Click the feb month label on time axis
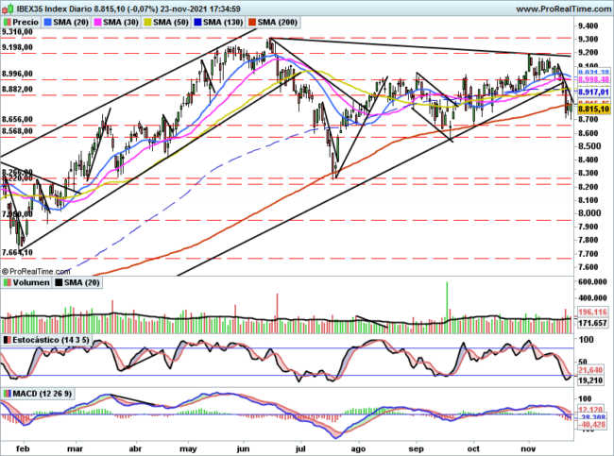614x456 pixels. pyautogui.click(x=23, y=448)
